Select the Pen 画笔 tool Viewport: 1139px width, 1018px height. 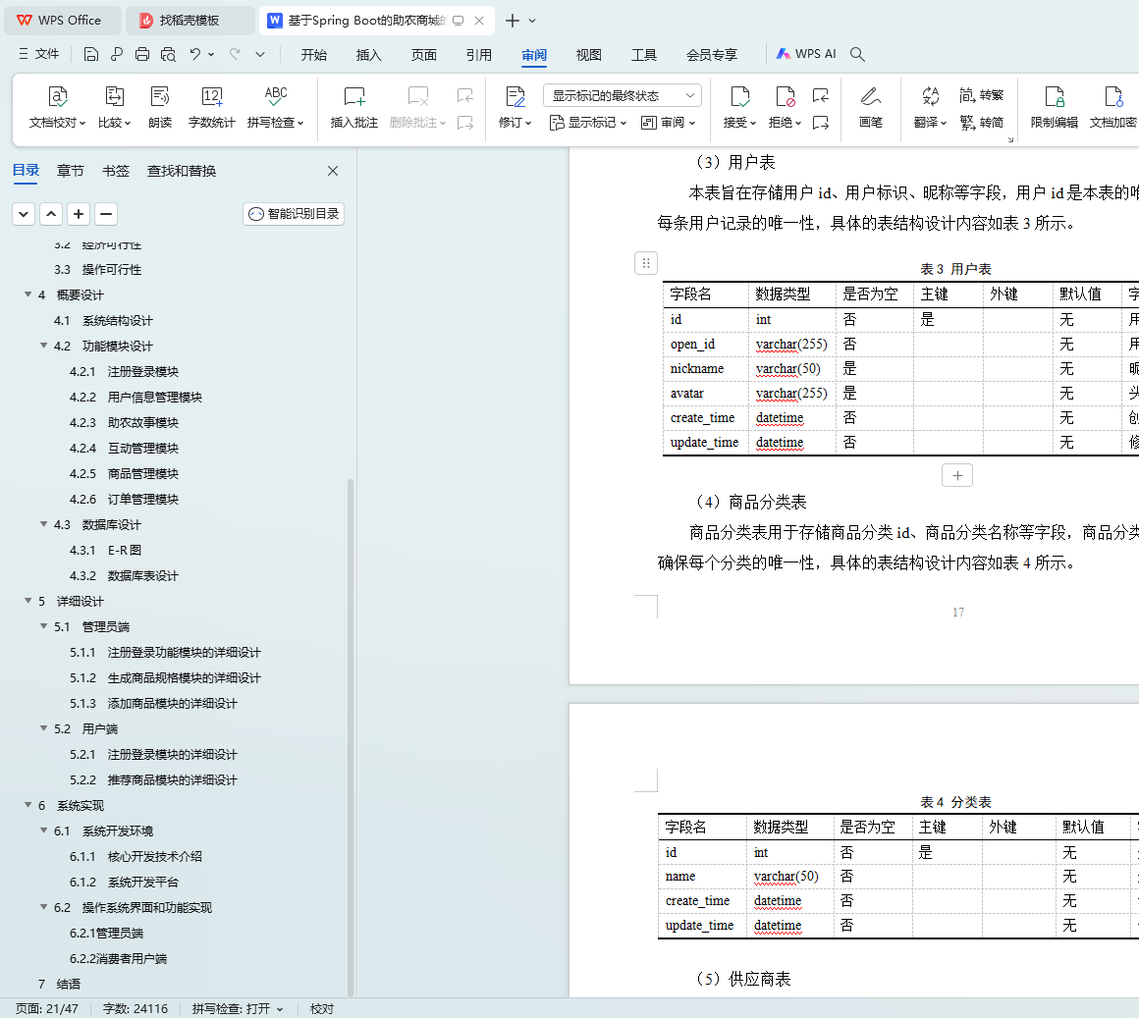coord(870,107)
